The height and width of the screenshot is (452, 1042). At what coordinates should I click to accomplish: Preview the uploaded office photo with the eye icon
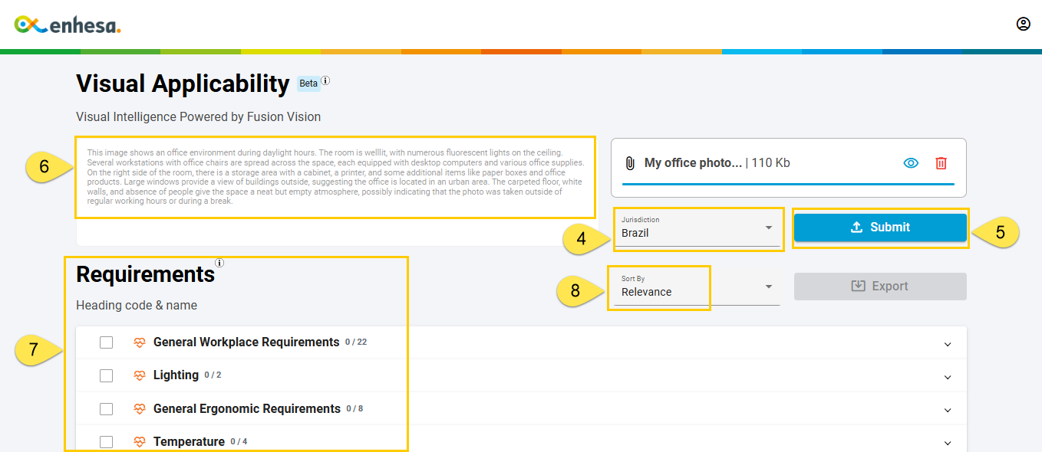[911, 163]
